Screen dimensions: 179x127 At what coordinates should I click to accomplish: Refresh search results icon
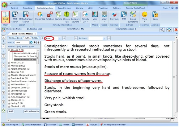point(31,43)
